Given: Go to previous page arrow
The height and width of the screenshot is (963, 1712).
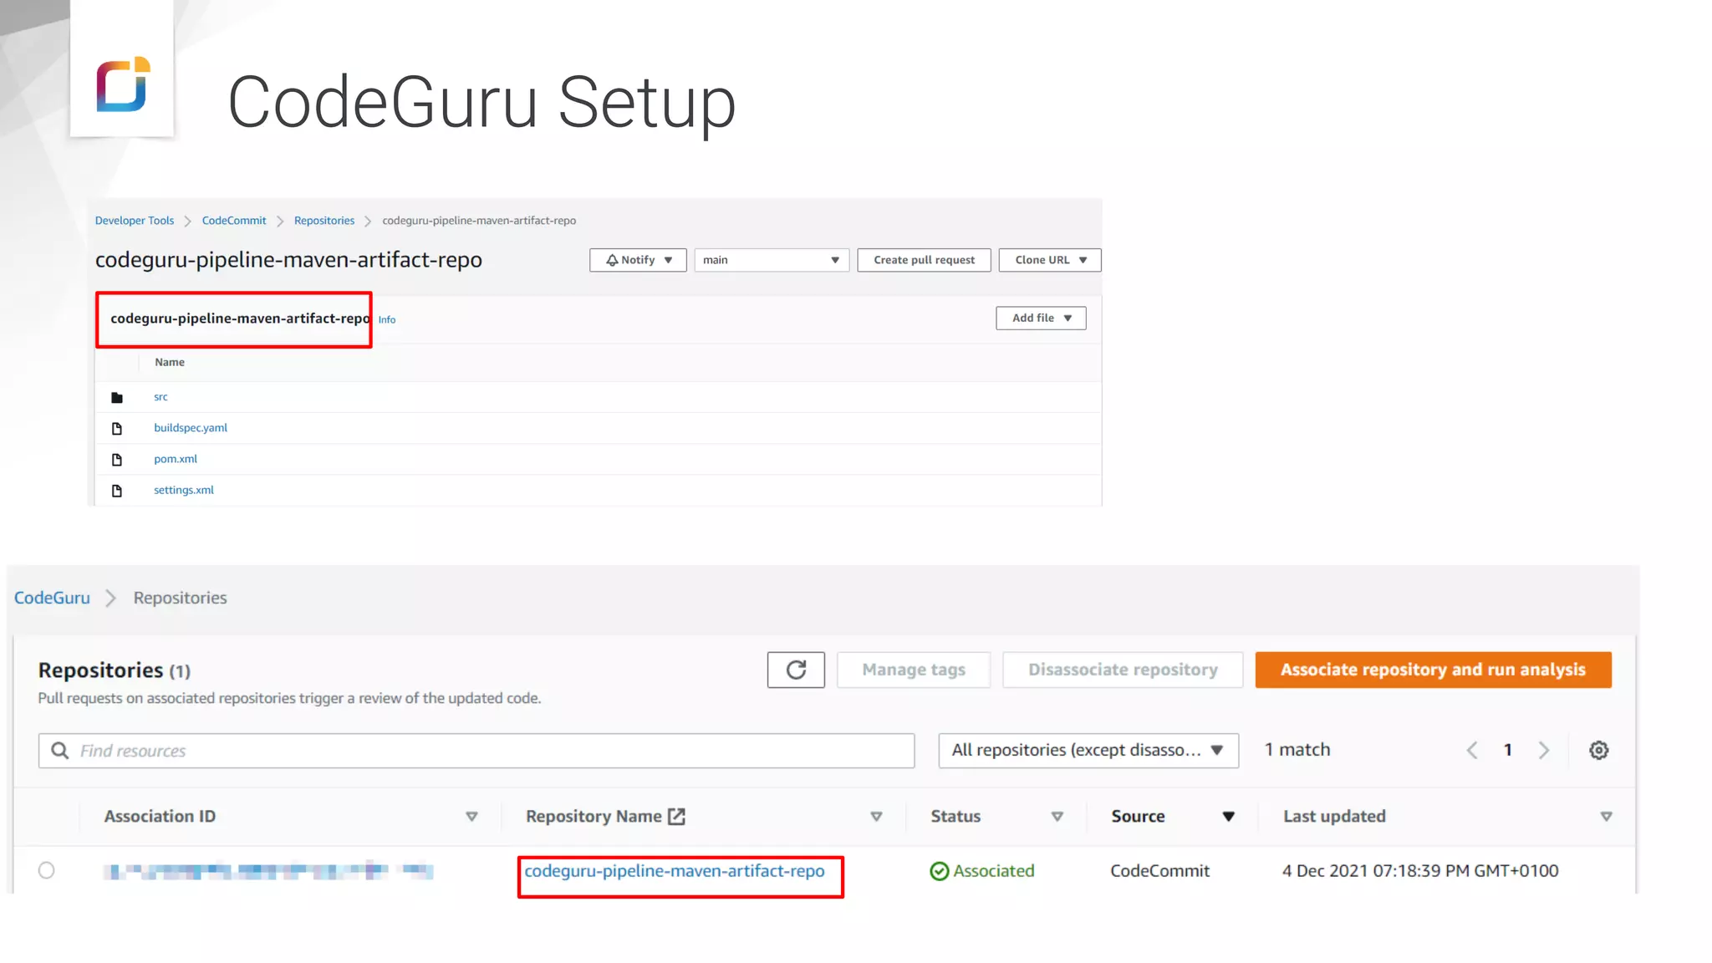Looking at the screenshot, I should (1472, 750).
